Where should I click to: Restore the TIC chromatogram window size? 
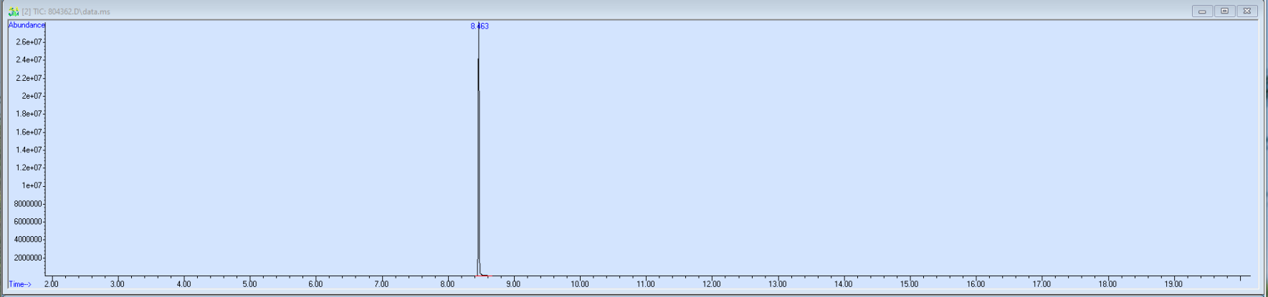pyautogui.click(x=1224, y=11)
